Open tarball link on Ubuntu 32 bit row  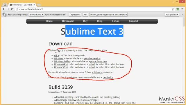92,67
